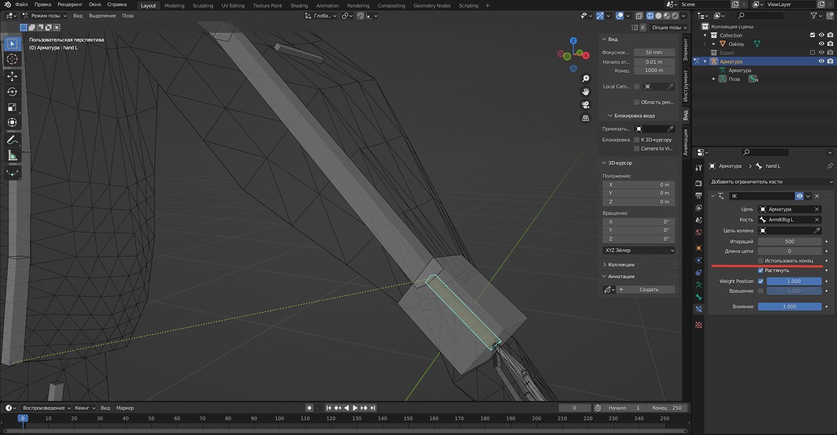Expand 'Поза' tree item arrow
The height and width of the screenshot is (435, 837).
714,79
